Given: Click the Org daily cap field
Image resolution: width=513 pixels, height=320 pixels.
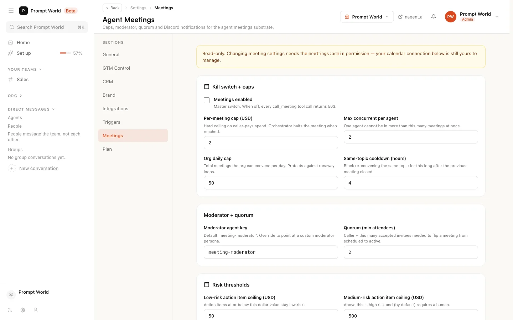Looking at the screenshot, I should coord(271,183).
